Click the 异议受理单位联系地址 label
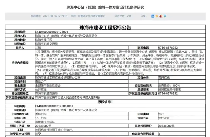210x137 pixels. pos(20,97)
